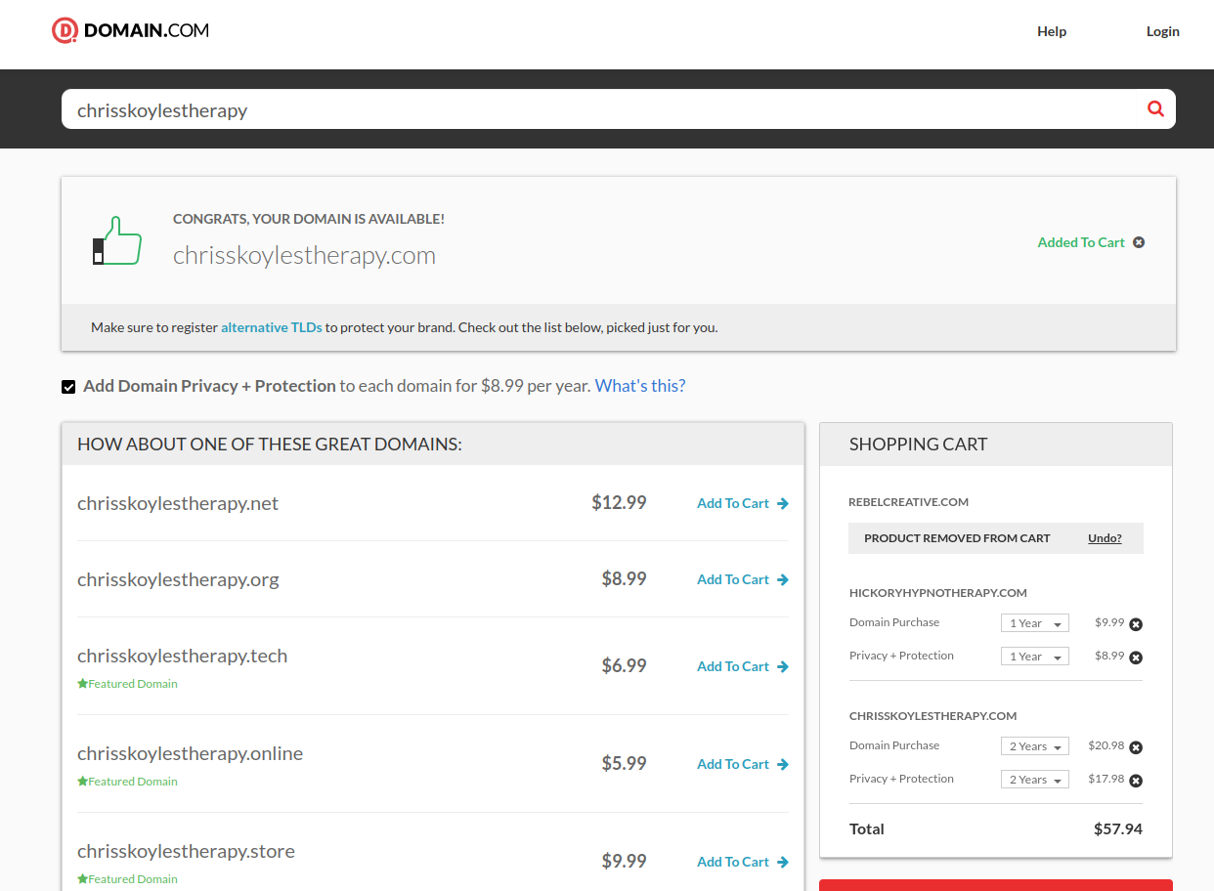Add chrisskoylestherapy.net to cart
The width and height of the screenshot is (1214, 891).
[x=733, y=504]
